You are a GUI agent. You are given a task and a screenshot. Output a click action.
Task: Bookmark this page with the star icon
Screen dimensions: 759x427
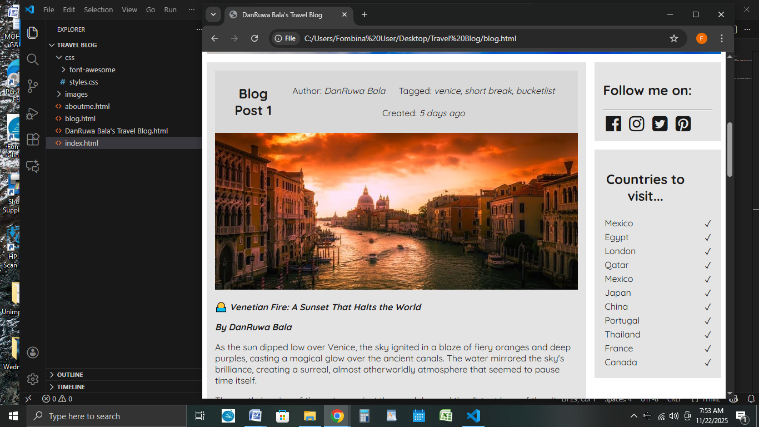[x=674, y=38]
